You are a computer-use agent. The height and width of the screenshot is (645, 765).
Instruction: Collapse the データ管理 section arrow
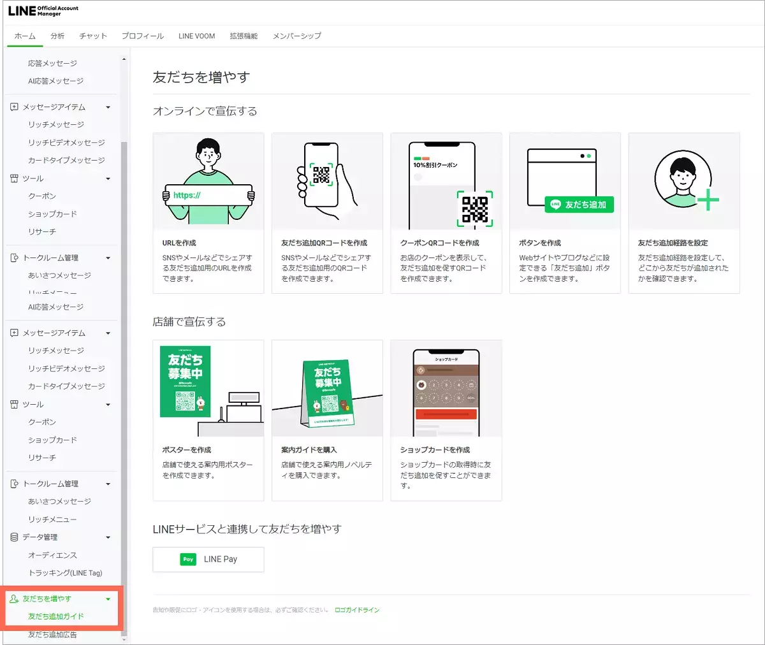click(108, 537)
